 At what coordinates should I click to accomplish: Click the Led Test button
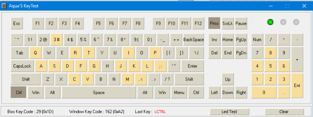[x=229, y=112]
